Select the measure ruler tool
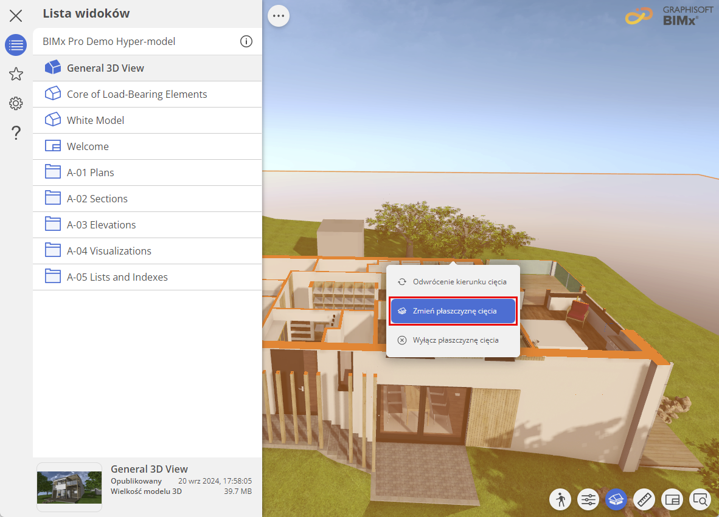This screenshot has height=517, width=719. 644,499
